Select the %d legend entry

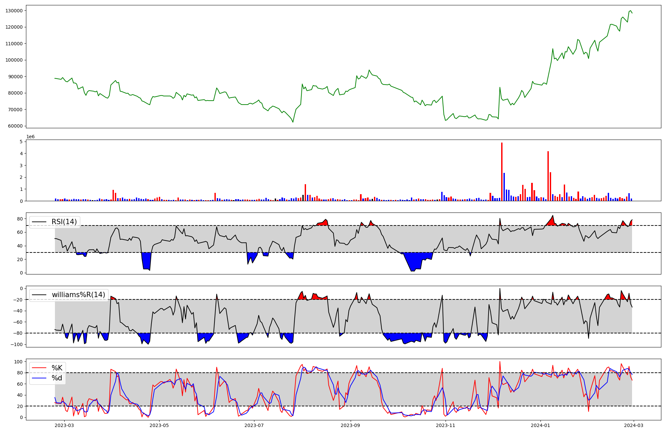pos(57,378)
